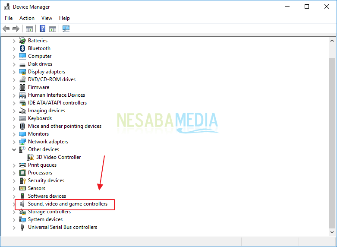Expand the Print queues chevron
The image size is (337, 247).
pyautogui.click(x=14, y=165)
